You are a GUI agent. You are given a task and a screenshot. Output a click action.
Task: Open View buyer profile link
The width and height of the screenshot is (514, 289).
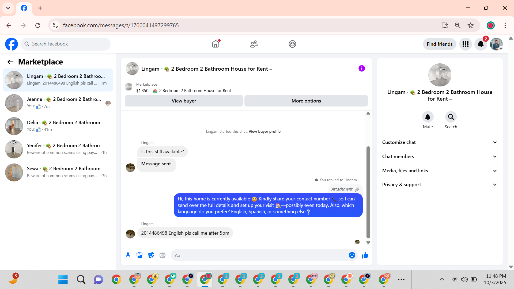[x=264, y=131]
